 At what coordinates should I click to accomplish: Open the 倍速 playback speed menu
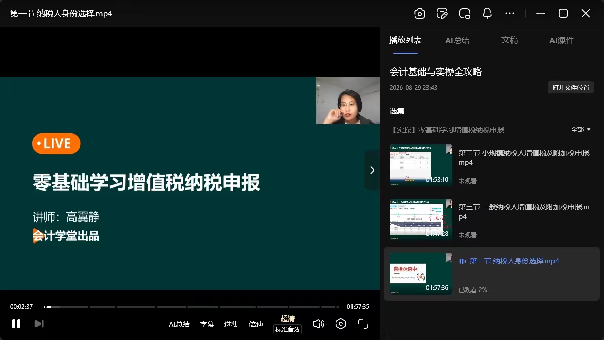[256, 324]
